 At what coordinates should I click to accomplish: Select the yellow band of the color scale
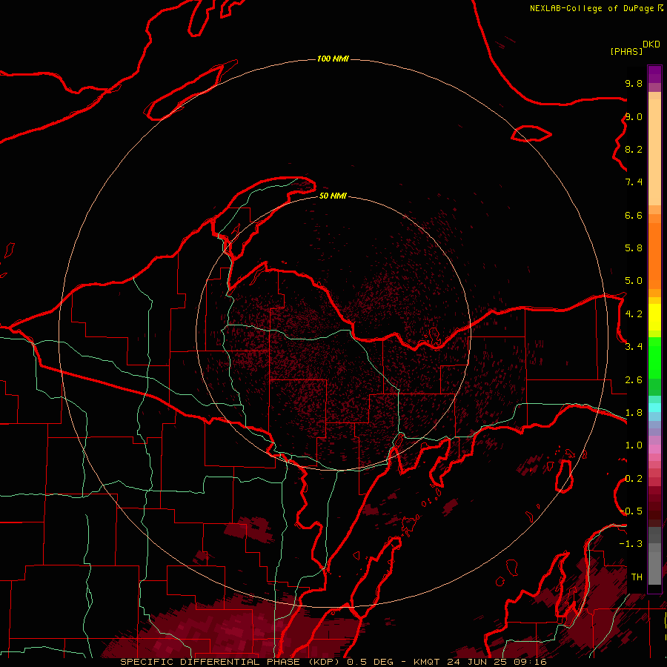click(x=654, y=317)
